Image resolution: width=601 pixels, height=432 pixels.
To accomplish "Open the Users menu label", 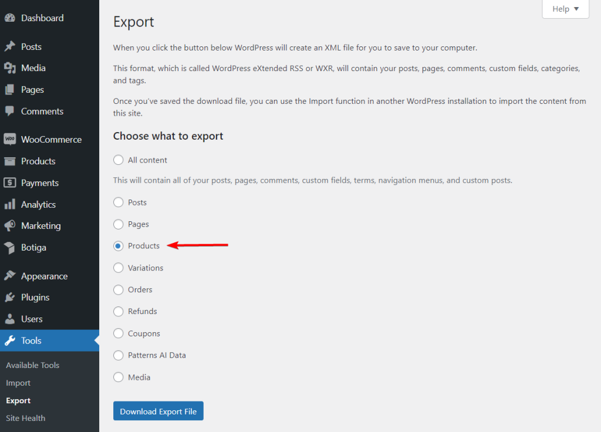I will click(32, 319).
